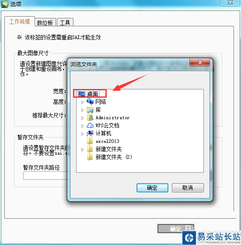The image size is (241, 245).
Task: Select the Libraries folder icon
Action: click(90, 110)
